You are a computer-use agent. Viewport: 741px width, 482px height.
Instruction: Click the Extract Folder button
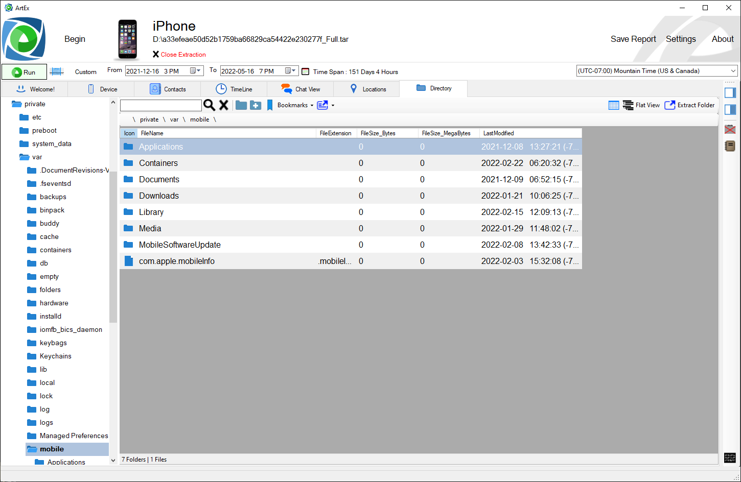tap(689, 105)
